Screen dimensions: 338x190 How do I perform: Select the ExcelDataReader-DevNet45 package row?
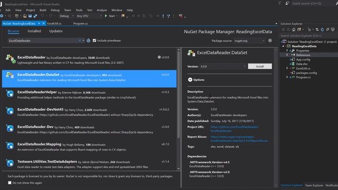(89, 112)
